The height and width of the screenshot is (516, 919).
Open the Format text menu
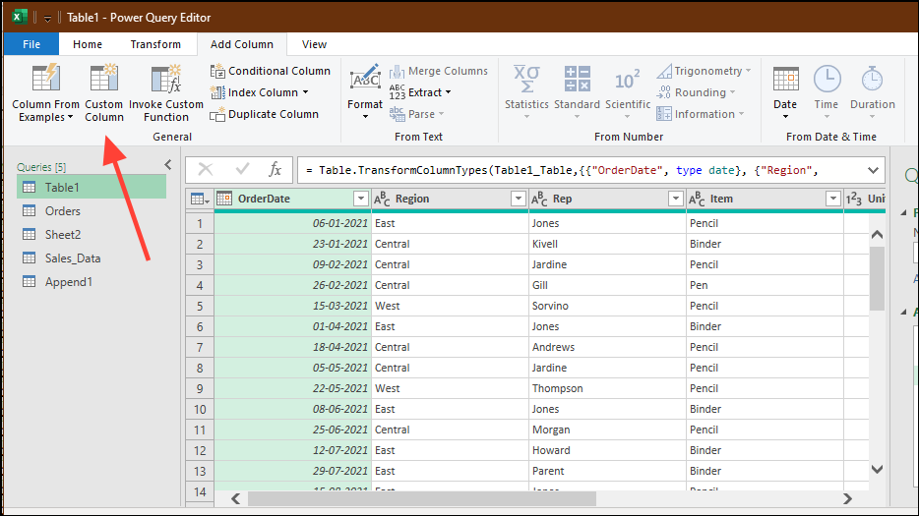pyautogui.click(x=365, y=91)
